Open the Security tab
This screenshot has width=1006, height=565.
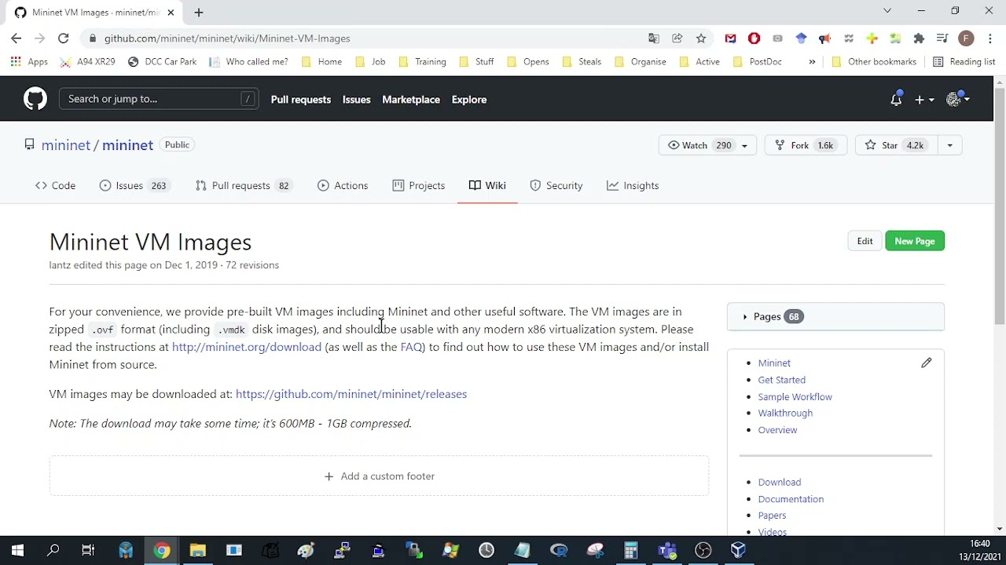pyautogui.click(x=556, y=185)
